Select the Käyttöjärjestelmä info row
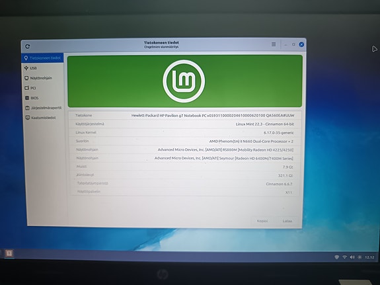The width and height of the screenshot is (380, 285). click(x=185, y=124)
